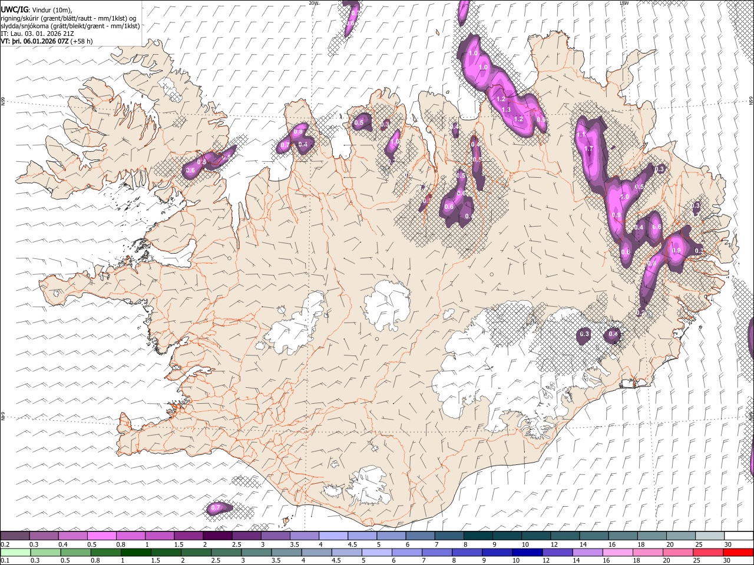Select the rain legend swatch between 3.5 and 4
754x565 pixels.
tap(286, 552)
